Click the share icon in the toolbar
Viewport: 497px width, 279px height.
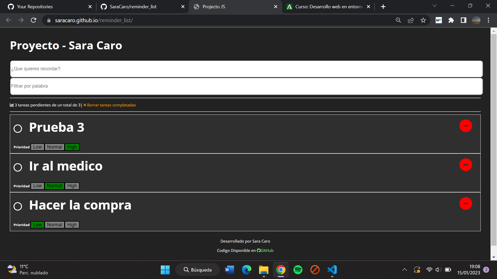pos(411,20)
